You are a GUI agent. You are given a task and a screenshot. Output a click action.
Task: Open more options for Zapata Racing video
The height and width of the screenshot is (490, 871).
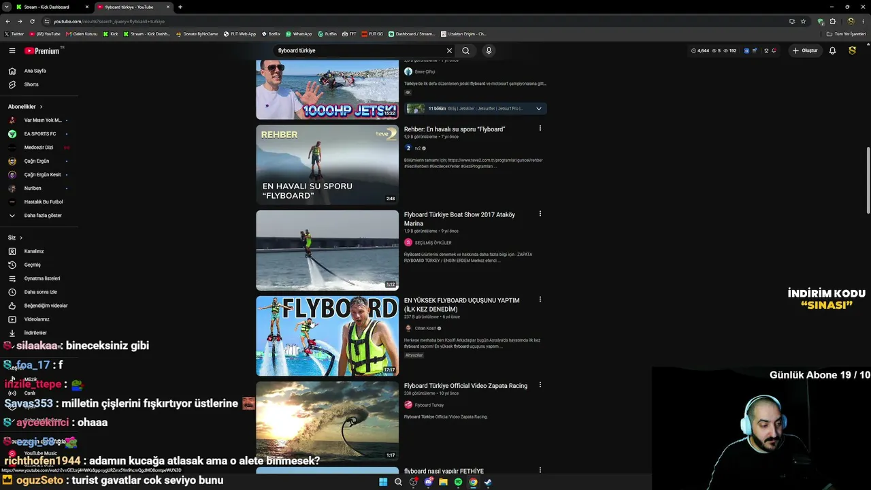point(540,385)
